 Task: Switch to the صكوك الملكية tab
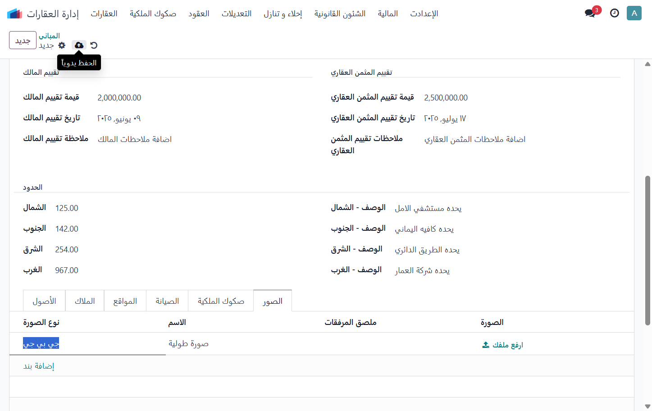point(221,301)
